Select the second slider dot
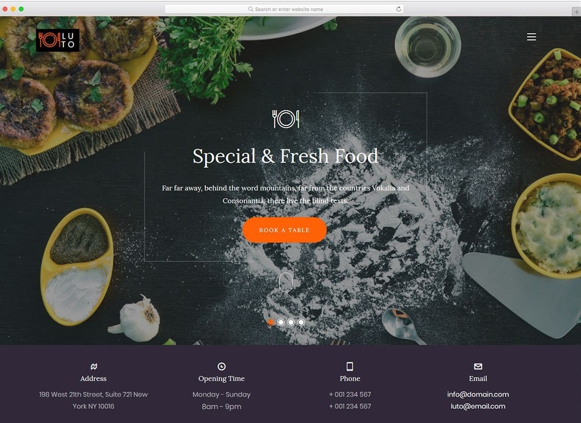This screenshot has width=581, height=423. click(x=281, y=323)
